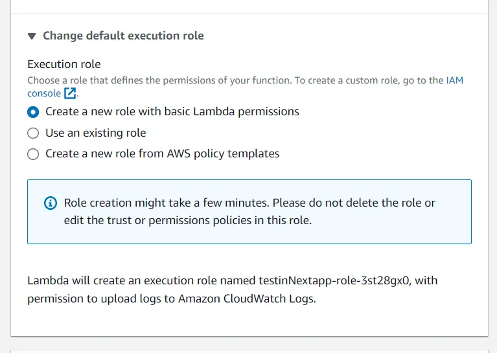Click the "Create a new role from AWS policy templates" label
The image size is (497, 353).
pos(162,154)
